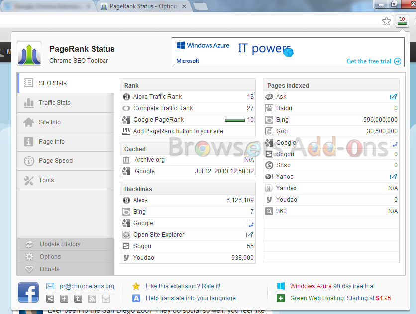Click the translate A icon

[136, 298]
